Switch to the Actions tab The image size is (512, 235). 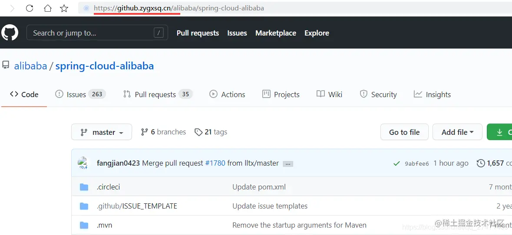coord(227,95)
